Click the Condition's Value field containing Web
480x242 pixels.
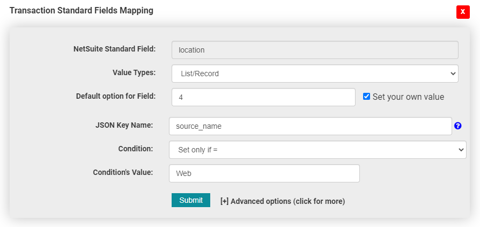coord(264,173)
